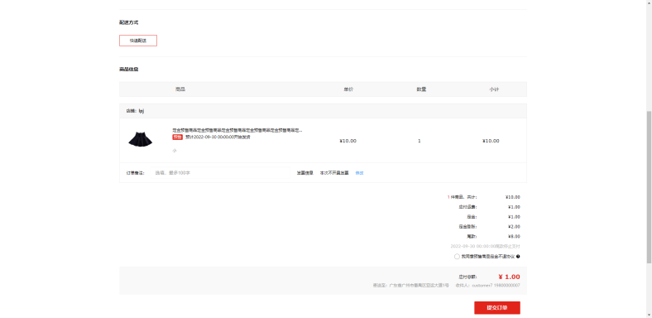This screenshot has height=318, width=652.
Task: Click the total payable ¥ 1.00 in red
Action: click(x=509, y=277)
